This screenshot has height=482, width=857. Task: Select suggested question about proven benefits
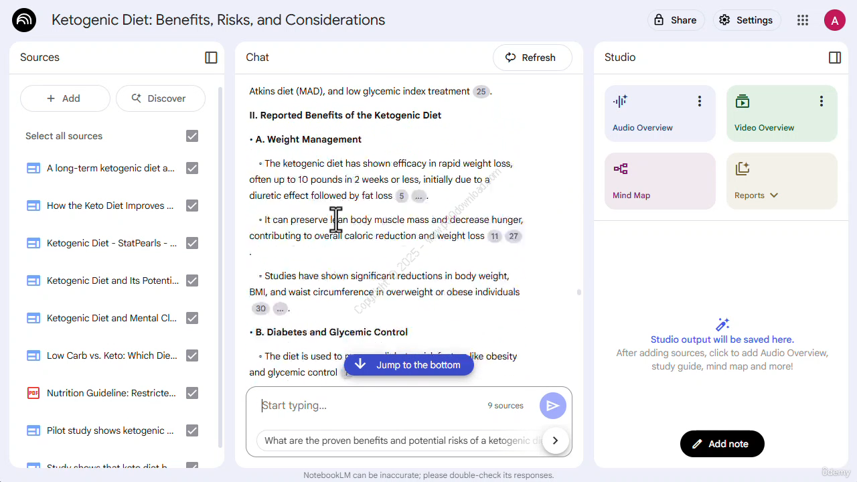click(x=402, y=440)
